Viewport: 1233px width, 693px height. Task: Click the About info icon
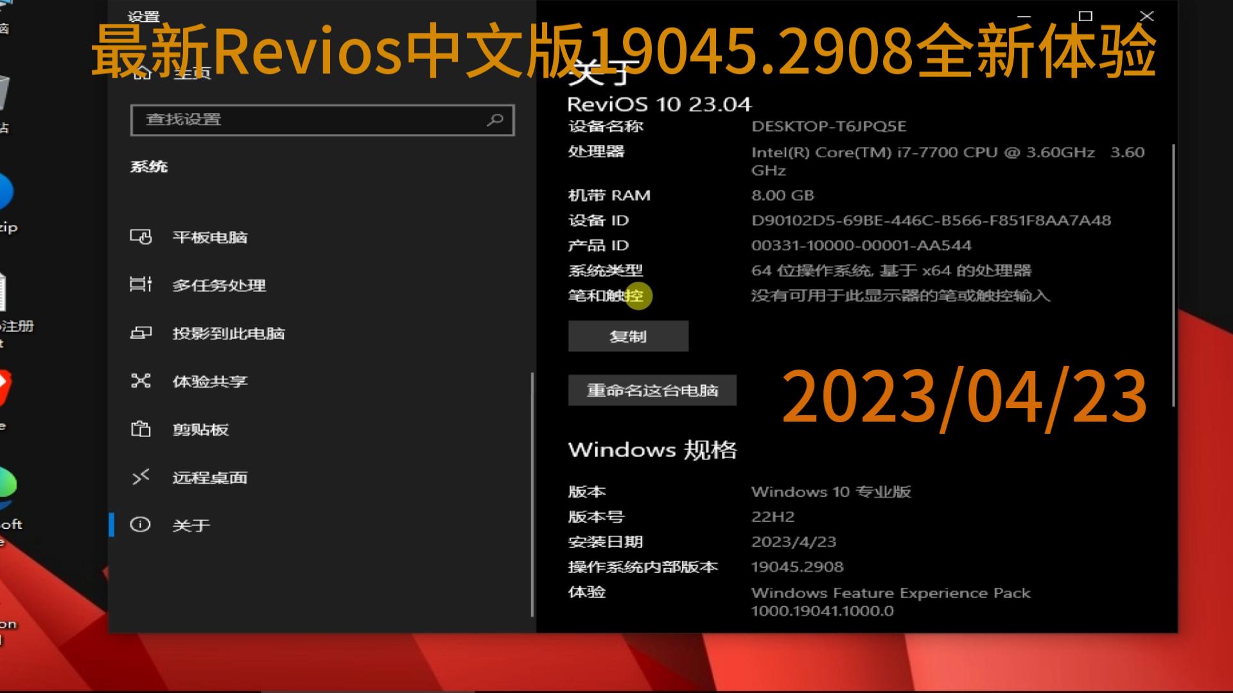point(141,524)
